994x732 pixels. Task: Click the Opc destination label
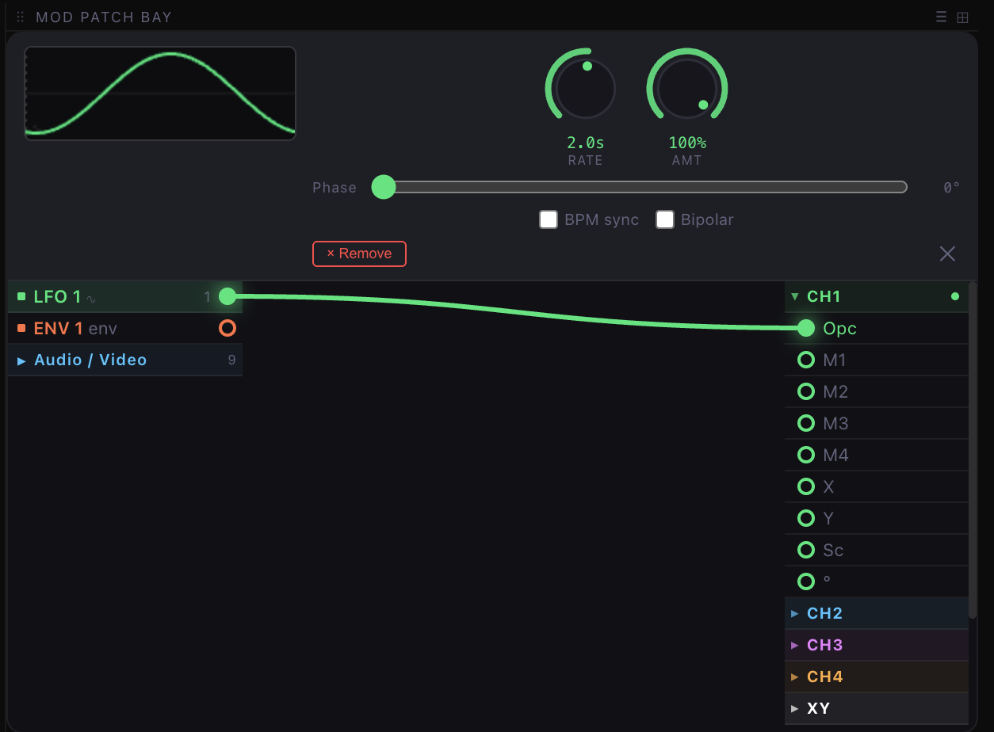[840, 328]
